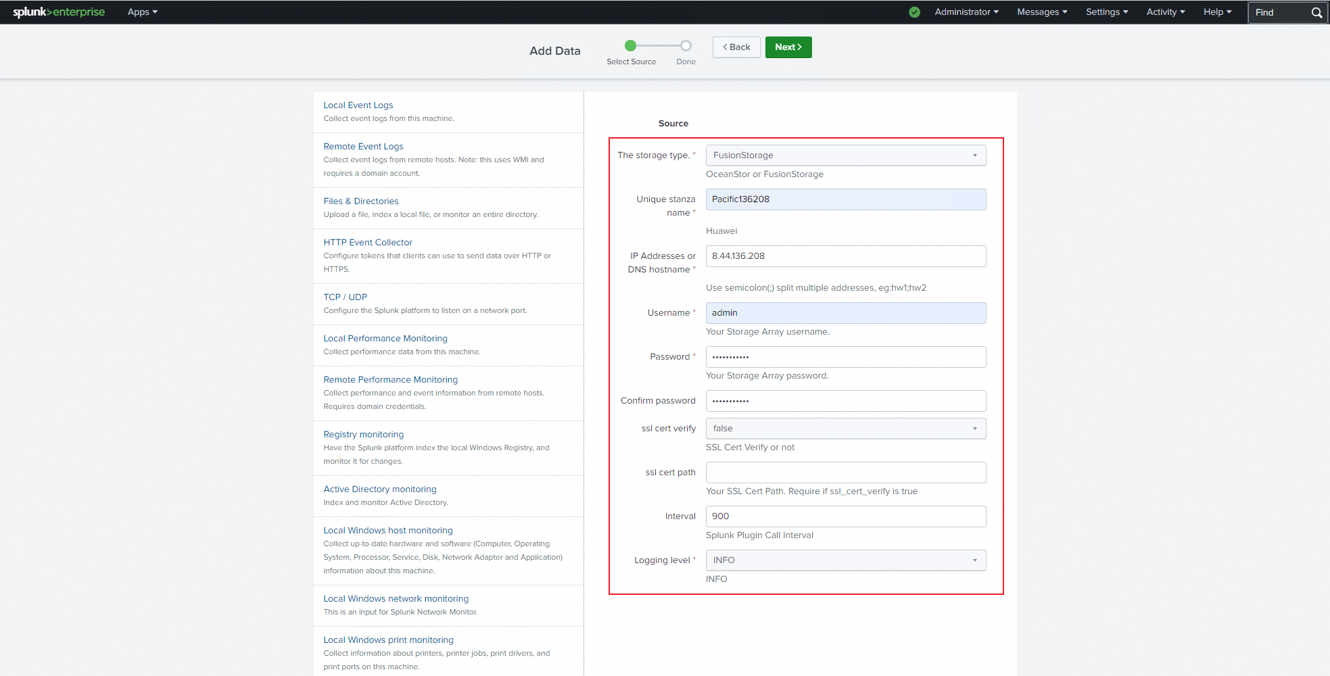Open the Administrator menu
The height and width of the screenshot is (676, 1330).
[x=966, y=12]
